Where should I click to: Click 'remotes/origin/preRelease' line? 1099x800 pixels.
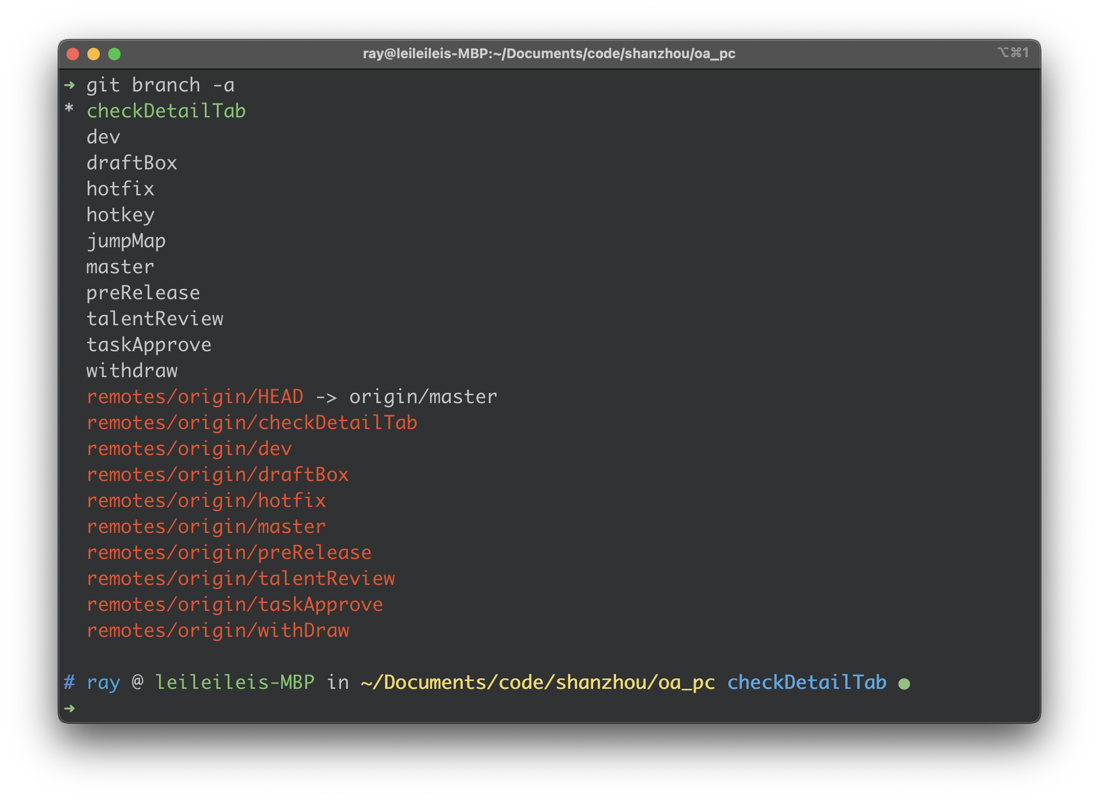[229, 553]
